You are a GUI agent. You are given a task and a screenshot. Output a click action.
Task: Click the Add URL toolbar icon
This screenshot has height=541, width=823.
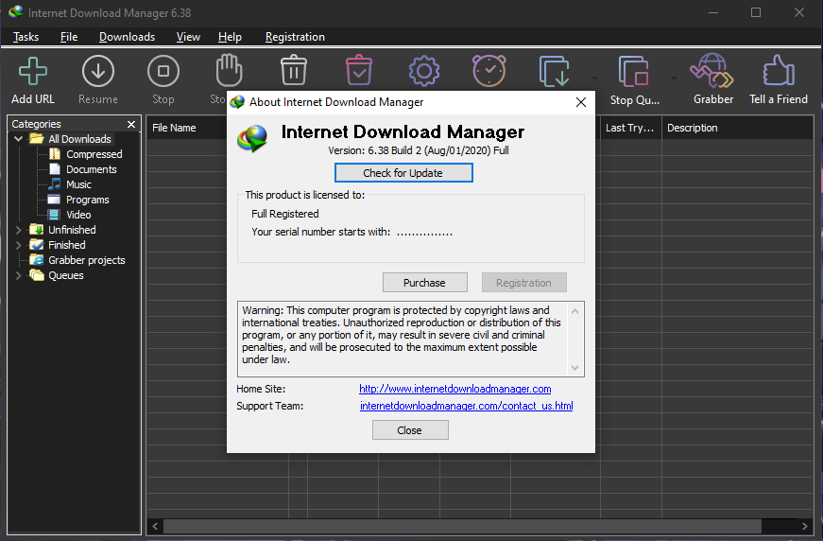click(x=32, y=71)
